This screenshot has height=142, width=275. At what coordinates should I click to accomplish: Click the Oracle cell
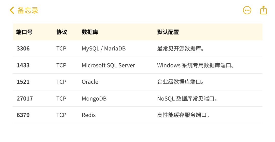coord(90,82)
